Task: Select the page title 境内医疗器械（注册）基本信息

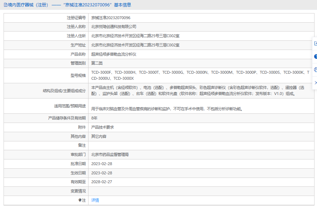Action: 69,5
